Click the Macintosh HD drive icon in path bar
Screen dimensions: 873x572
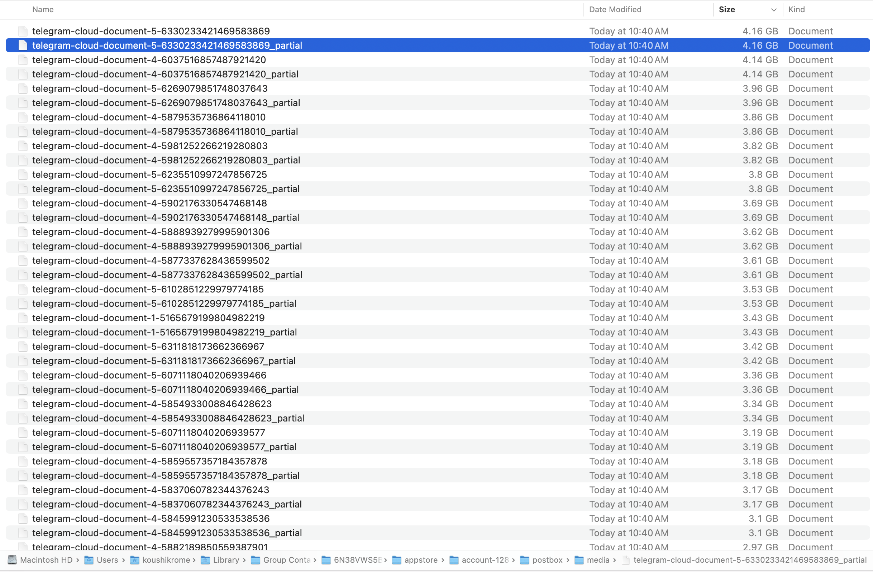pyautogui.click(x=12, y=560)
